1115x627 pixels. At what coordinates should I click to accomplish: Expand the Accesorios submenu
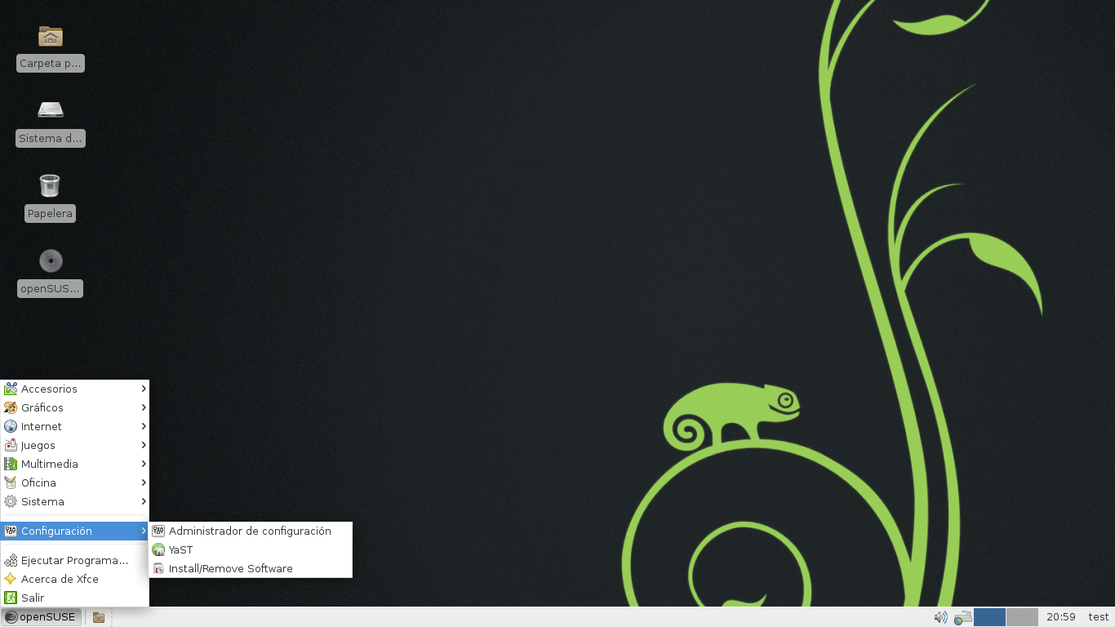[49, 389]
